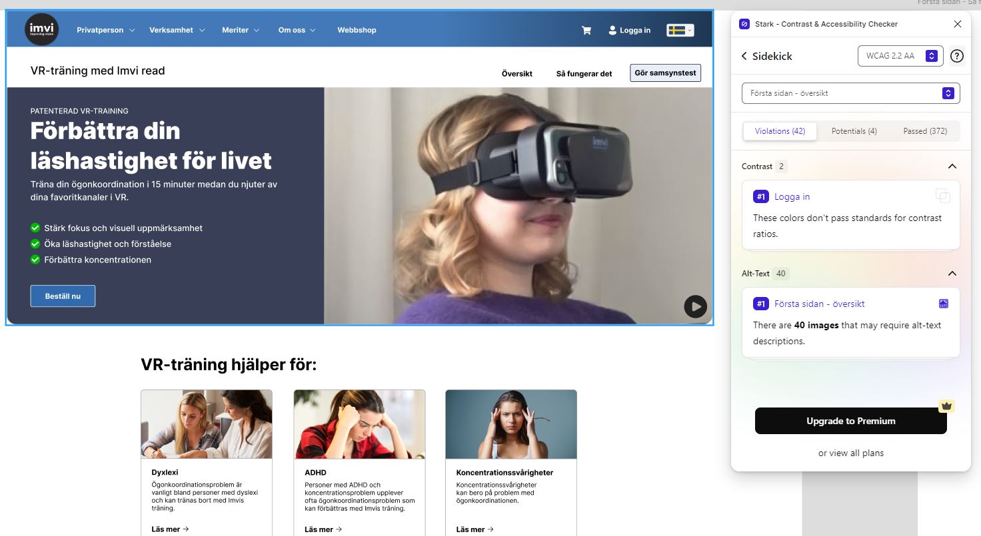Open the WCAG 2.2 AA standard dropdown
This screenshot has height=536, width=981.
click(x=900, y=56)
